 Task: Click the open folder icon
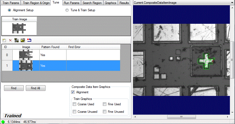pyautogui.click(x=23, y=40)
